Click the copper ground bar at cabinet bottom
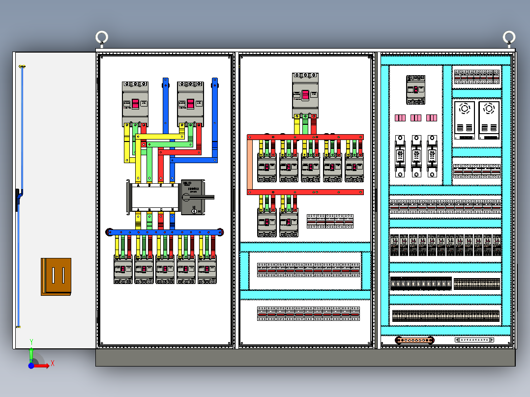530x397 pixels. point(415,340)
